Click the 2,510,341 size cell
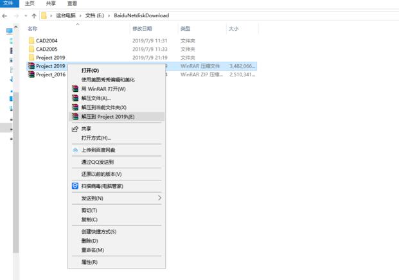The height and width of the screenshot is (280, 399). (x=242, y=74)
